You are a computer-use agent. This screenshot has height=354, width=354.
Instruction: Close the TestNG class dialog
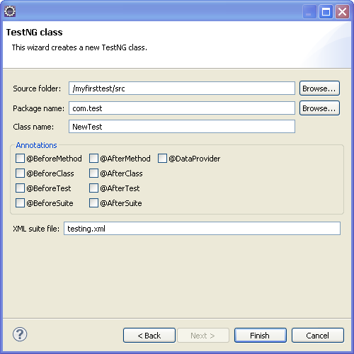342,11
